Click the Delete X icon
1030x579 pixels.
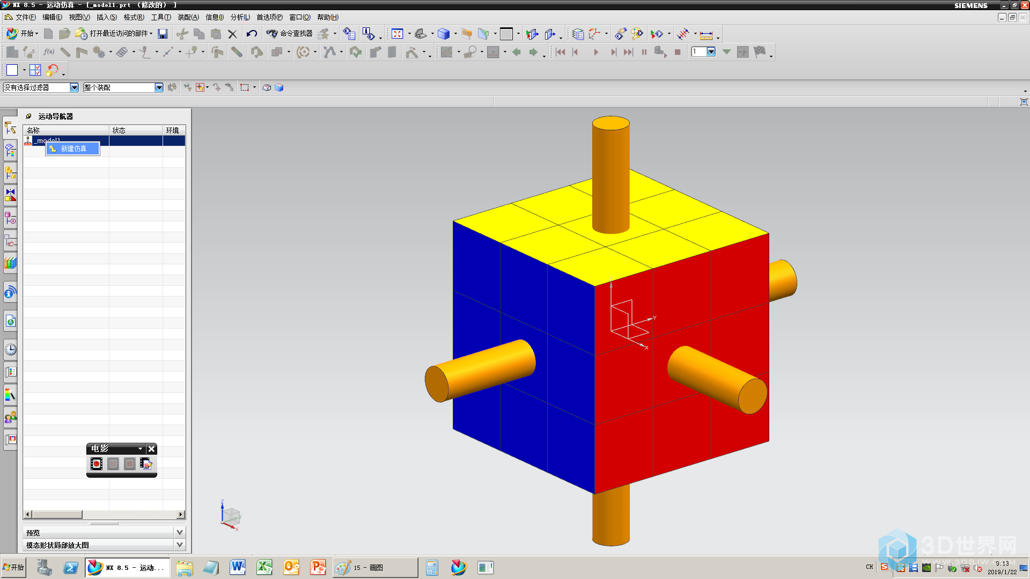232,34
